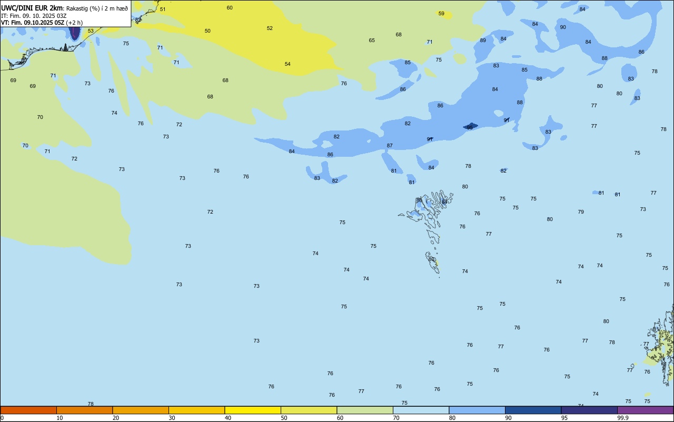Click the 95–99.9 navy legend swatch
This screenshot has height=422, width=674.
[589, 410]
